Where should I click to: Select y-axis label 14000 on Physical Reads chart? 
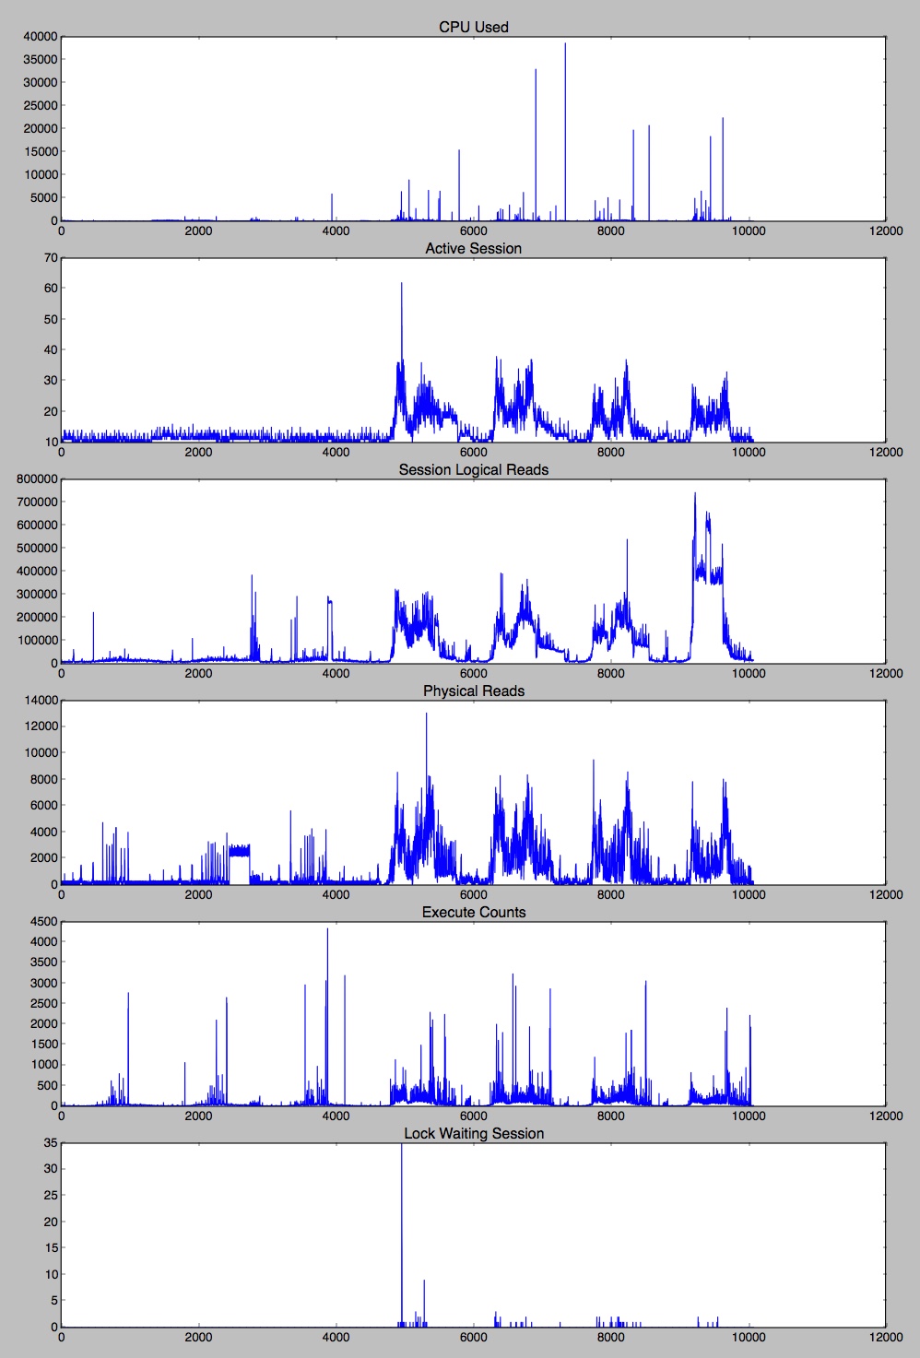pyautogui.click(x=40, y=700)
